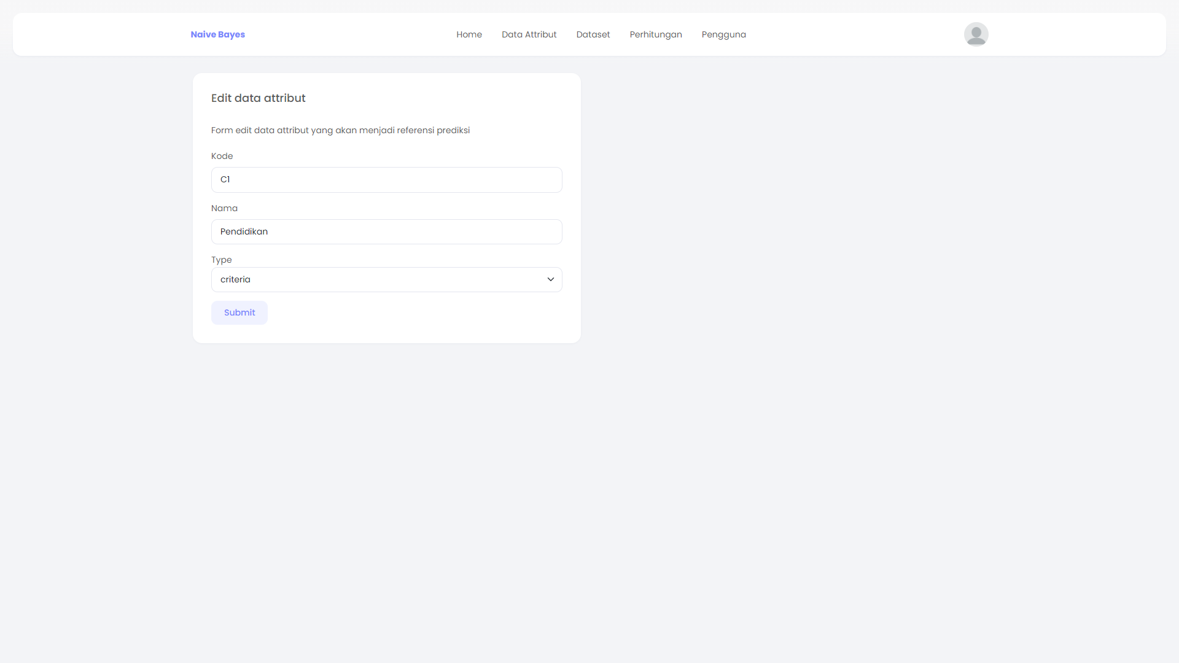Go to the Home menu
This screenshot has height=663, width=1179.
(x=469, y=34)
